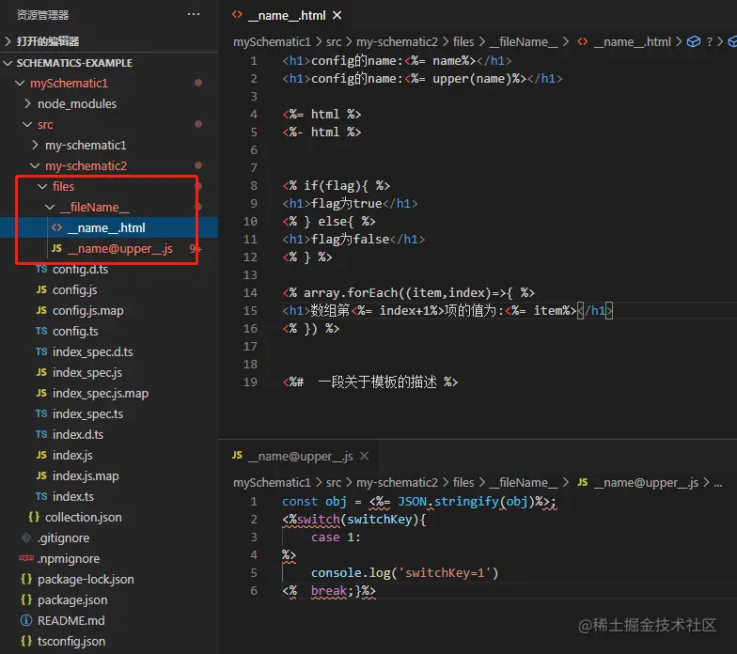Select __name__.html in the file tree
Screen dimensions: 737x654
point(109,227)
